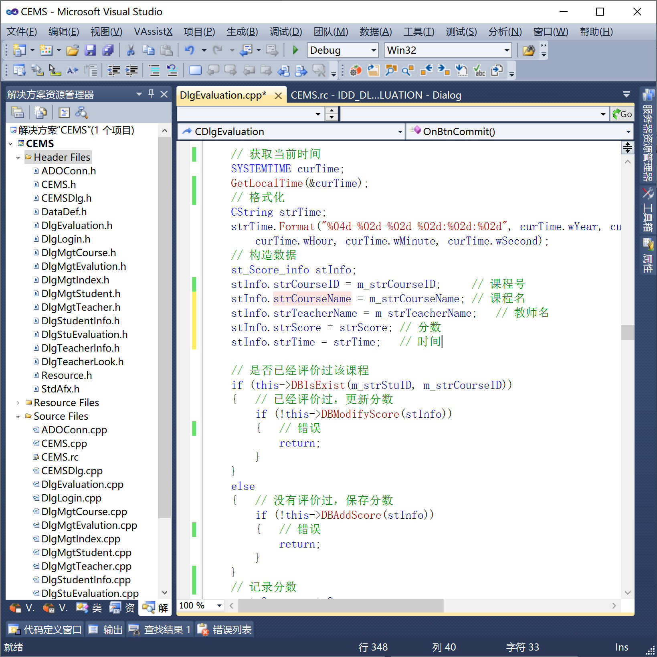This screenshot has height=657, width=657.
Task: Expand the Resource Files folder
Action: [18, 403]
